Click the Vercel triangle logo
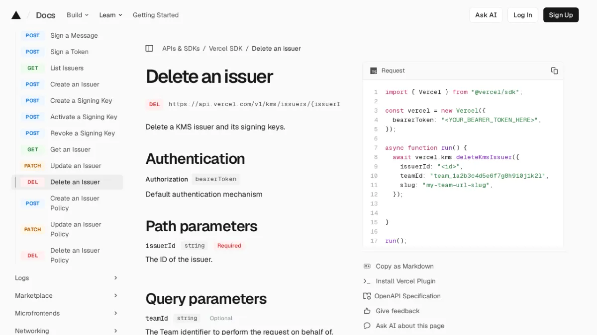This screenshot has width=597, height=335. [x=16, y=15]
